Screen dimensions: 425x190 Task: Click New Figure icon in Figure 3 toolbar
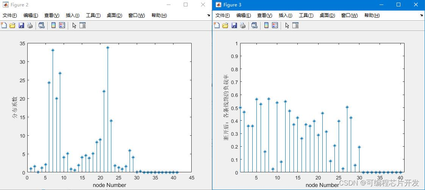[217, 25]
